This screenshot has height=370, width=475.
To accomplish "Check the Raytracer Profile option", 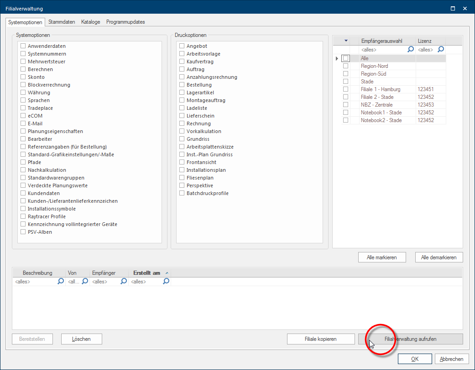I will [23, 216].
